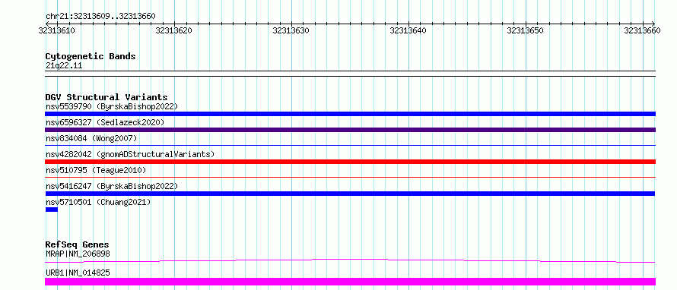Select the nsv6596327 purple variant bar
The image size is (677, 290).
click(350, 130)
